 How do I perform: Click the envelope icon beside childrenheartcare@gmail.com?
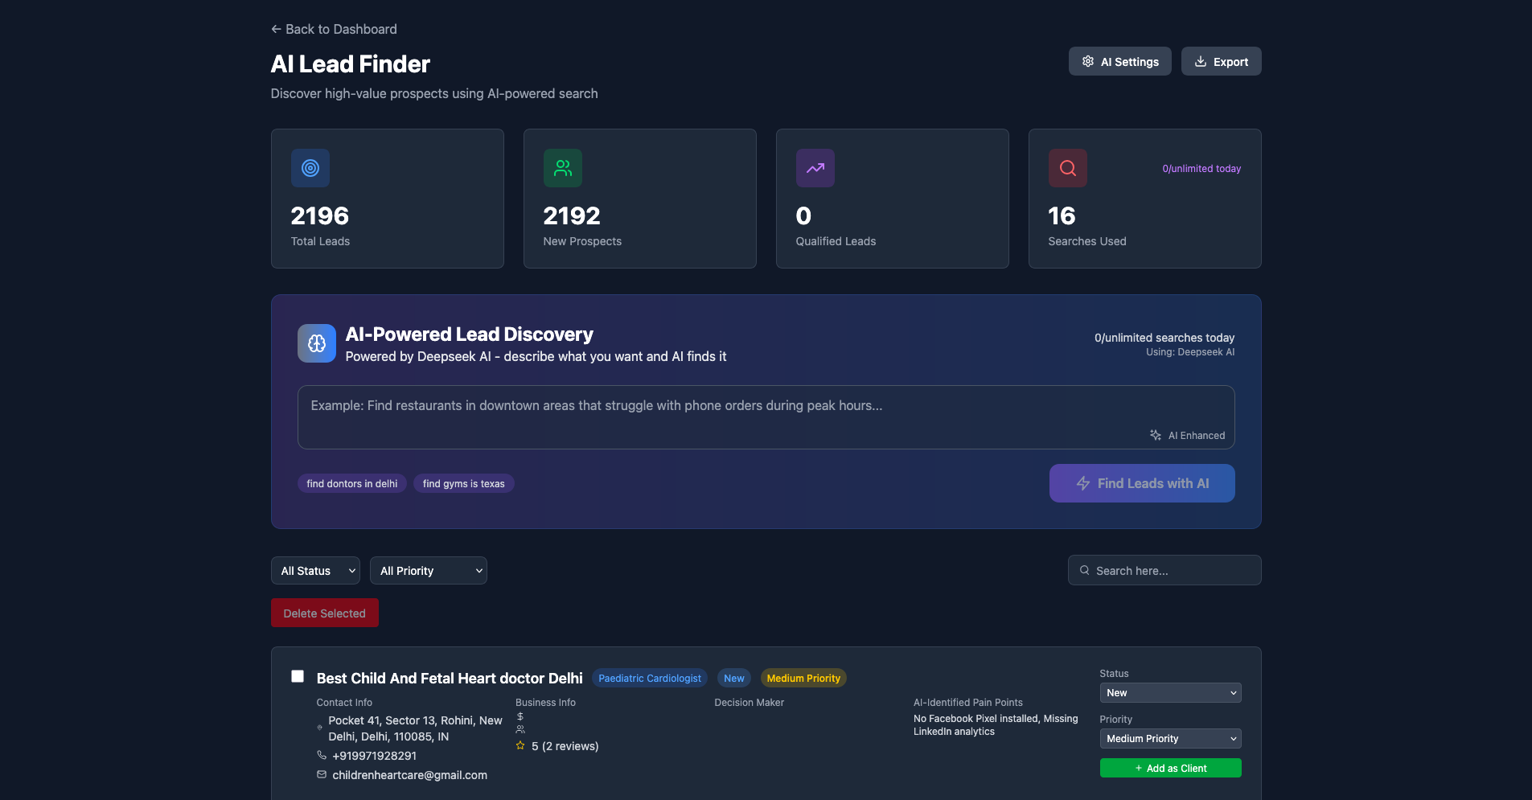[x=321, y=774]
